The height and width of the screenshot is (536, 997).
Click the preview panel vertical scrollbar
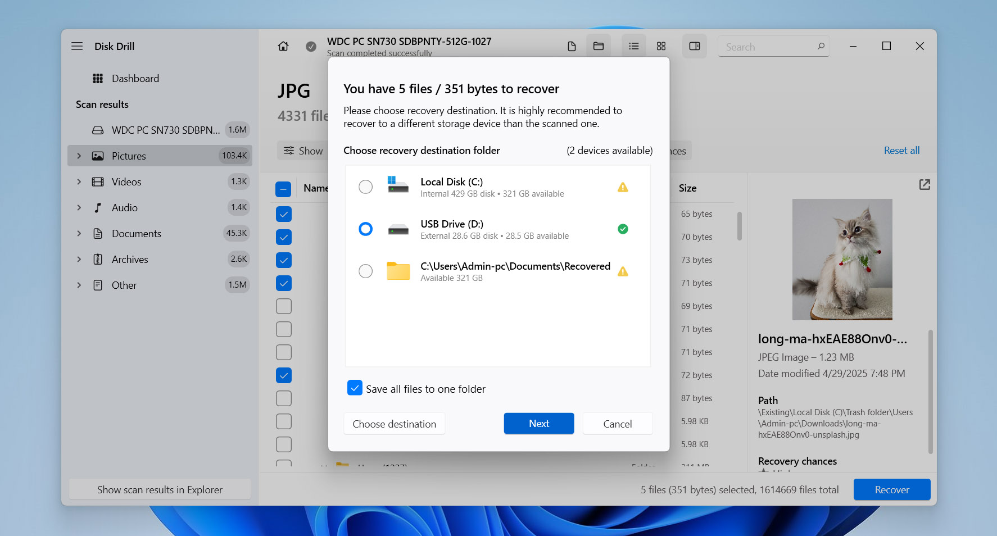pos(930,392)
